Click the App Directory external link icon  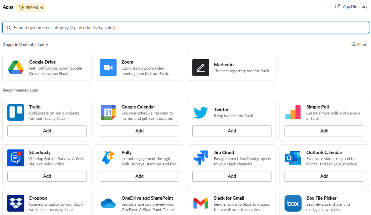[338, 6]
